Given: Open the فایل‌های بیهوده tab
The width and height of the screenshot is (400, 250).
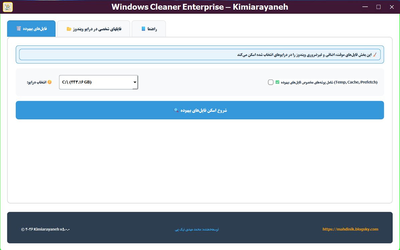Looking at the screenshot, I should click(x=31, y=28).
